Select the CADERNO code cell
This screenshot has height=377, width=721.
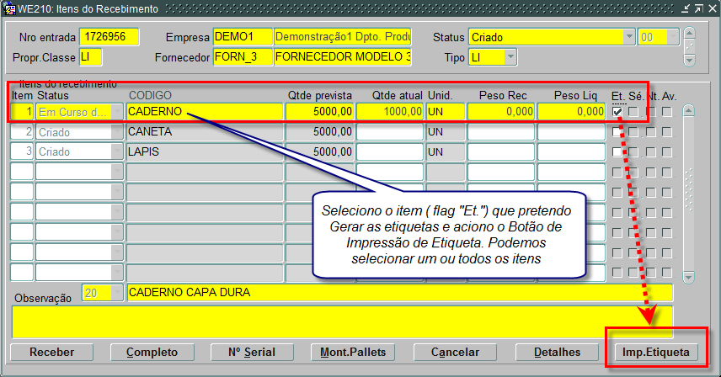point(205,112)
